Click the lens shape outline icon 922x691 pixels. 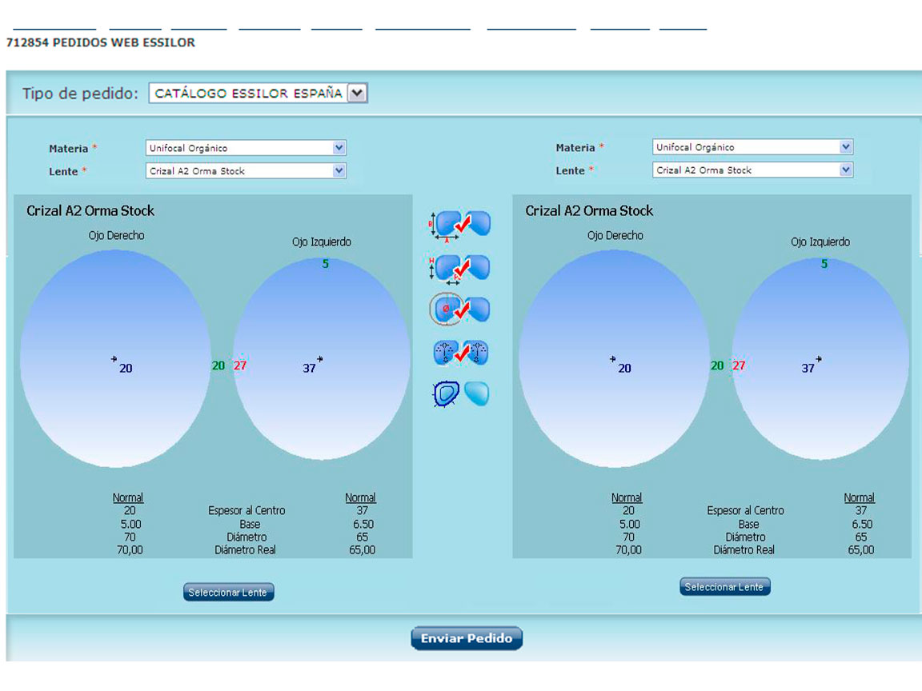click(460, 393)
